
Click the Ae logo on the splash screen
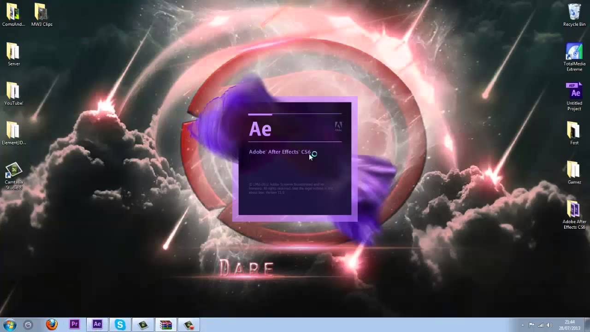coord(260,129)
